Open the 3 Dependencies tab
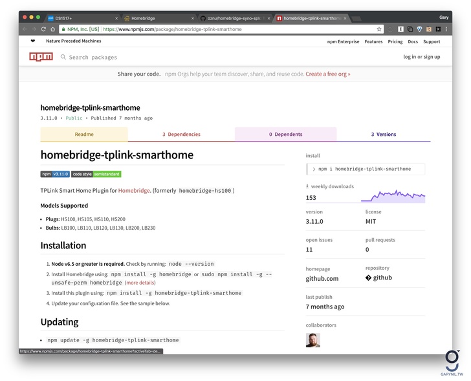Screen dimensions: 471x381 181,134
